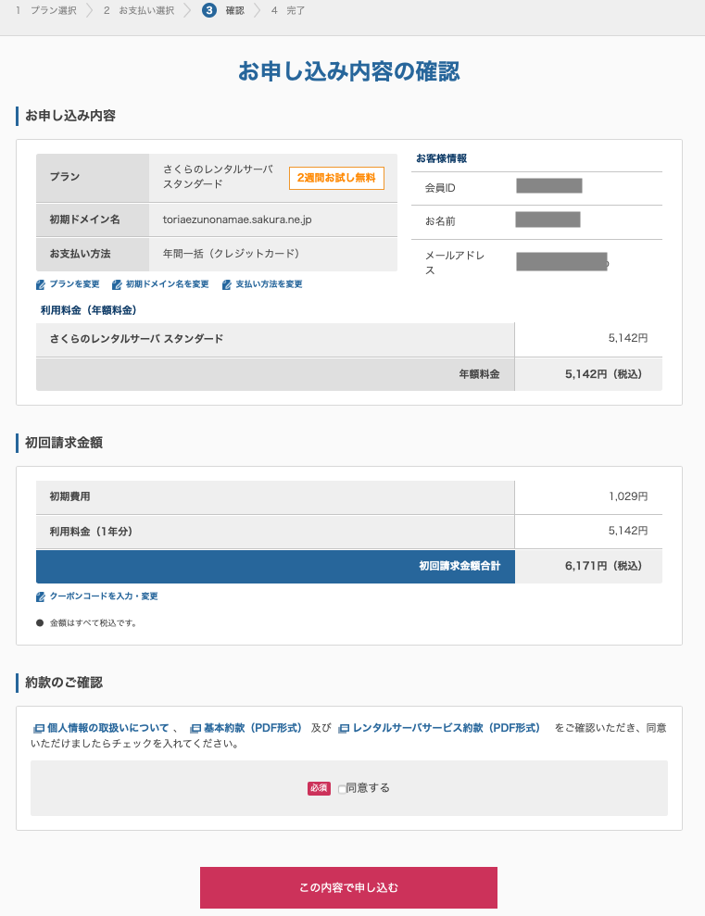The image size is (705, 916).
Task: Check the 同意する checkbox
Action: 342,789
